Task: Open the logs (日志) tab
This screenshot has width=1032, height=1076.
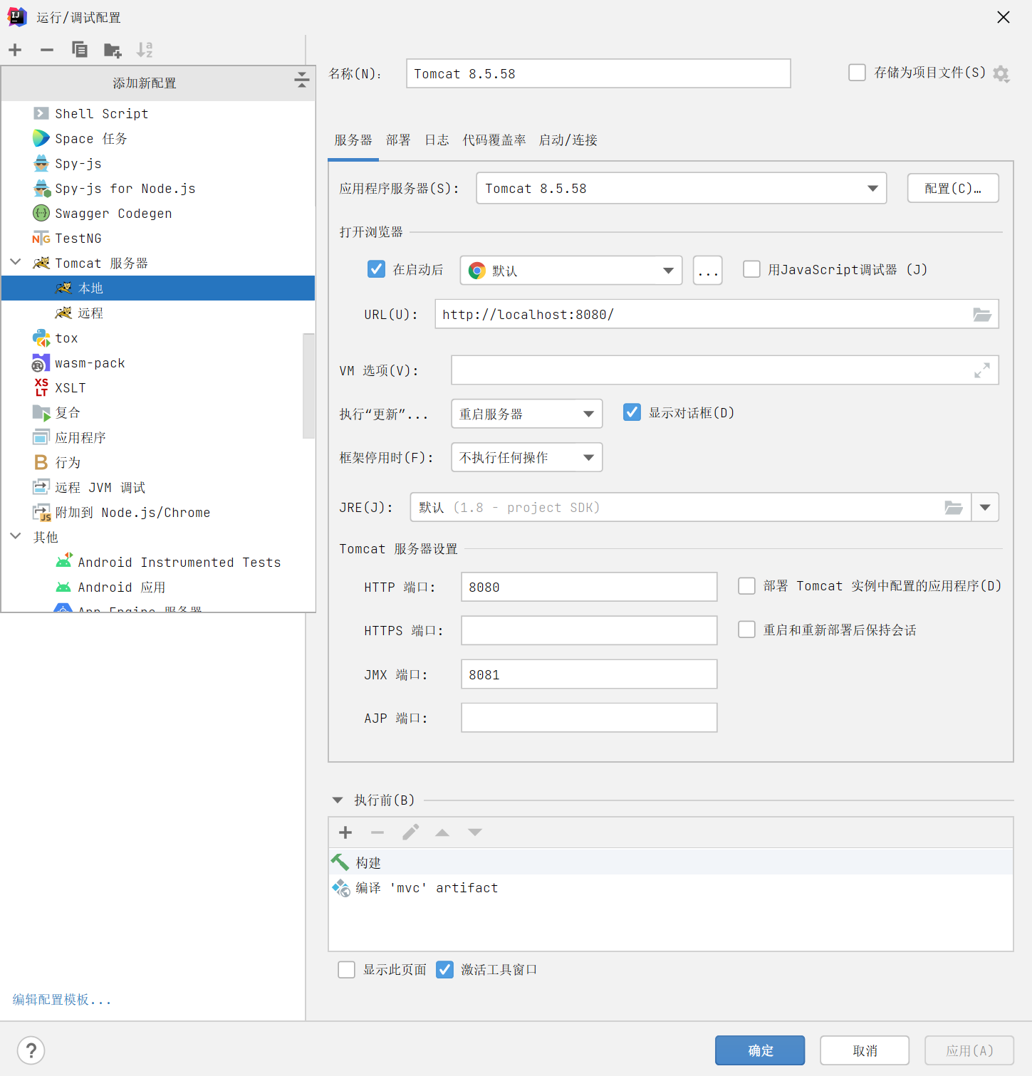Action: tap(437, 140)
